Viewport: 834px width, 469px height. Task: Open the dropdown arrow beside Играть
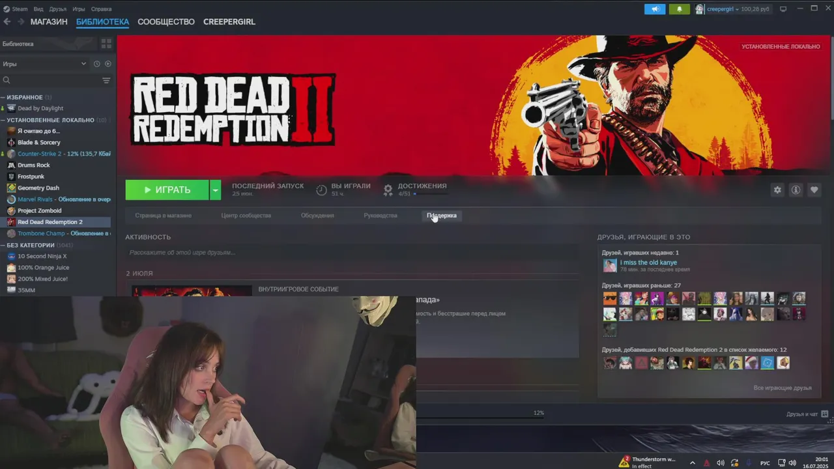215,190
